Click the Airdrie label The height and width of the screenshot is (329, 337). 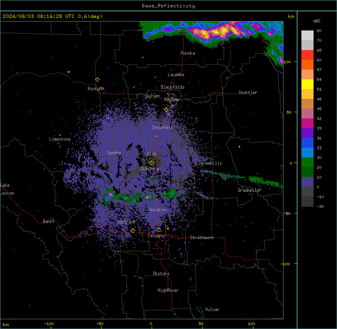[x=158, y=210]
